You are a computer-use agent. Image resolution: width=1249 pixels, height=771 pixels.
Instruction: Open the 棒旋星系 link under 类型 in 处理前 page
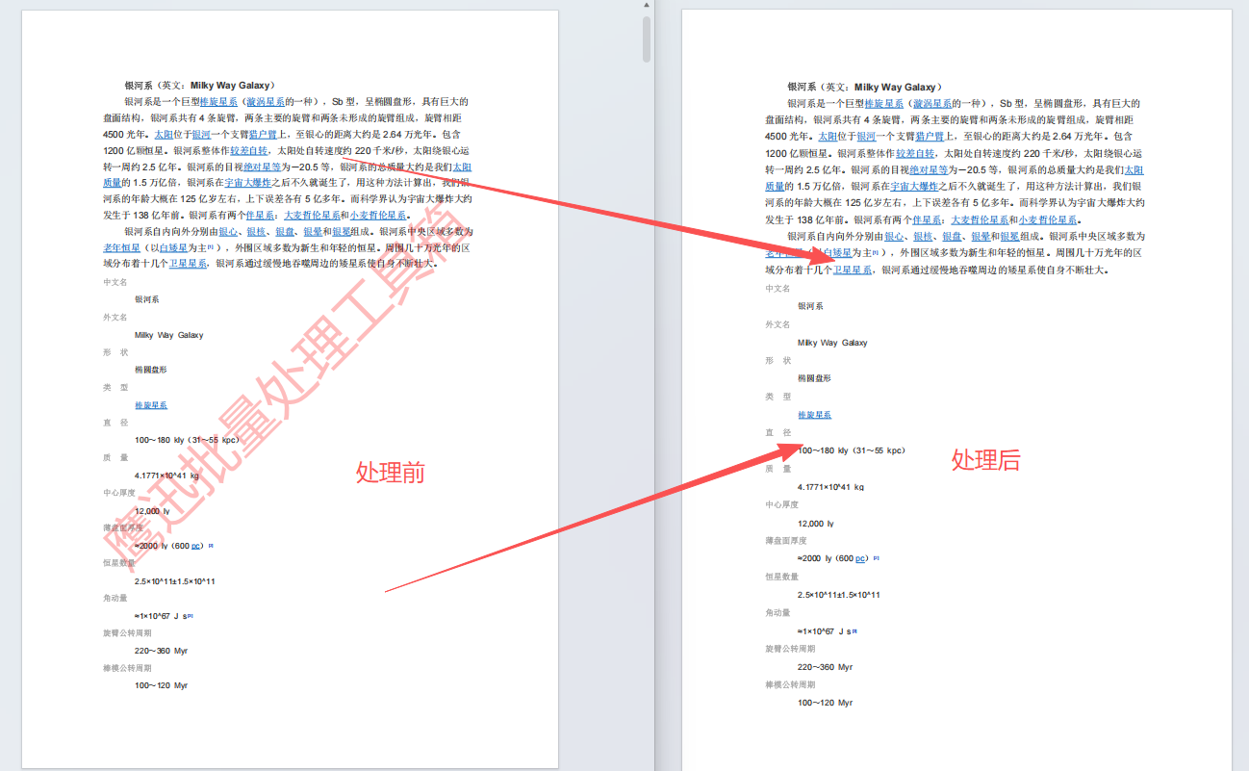click(x=151, y=405)
